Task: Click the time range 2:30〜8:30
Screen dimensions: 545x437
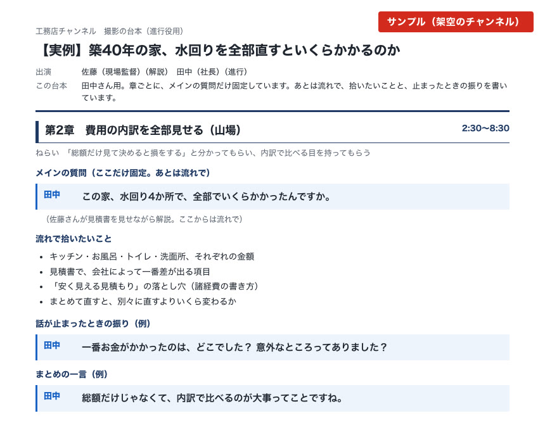Action: 485,128
